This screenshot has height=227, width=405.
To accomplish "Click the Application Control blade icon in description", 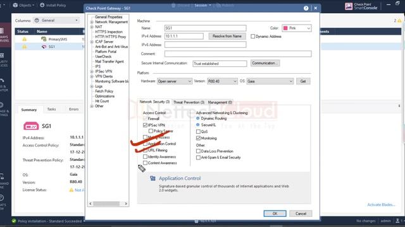I will pyautogui.click(x=153, y=178).
